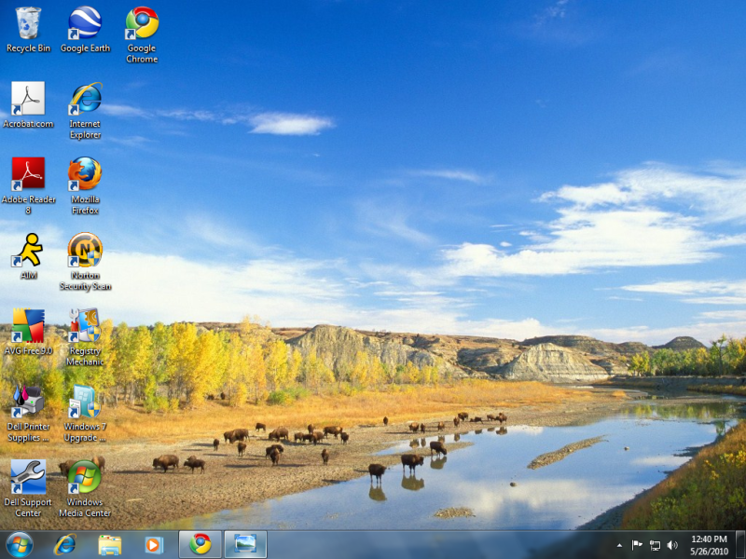Expand the hidden system tray icons

(x=619, y=545)
